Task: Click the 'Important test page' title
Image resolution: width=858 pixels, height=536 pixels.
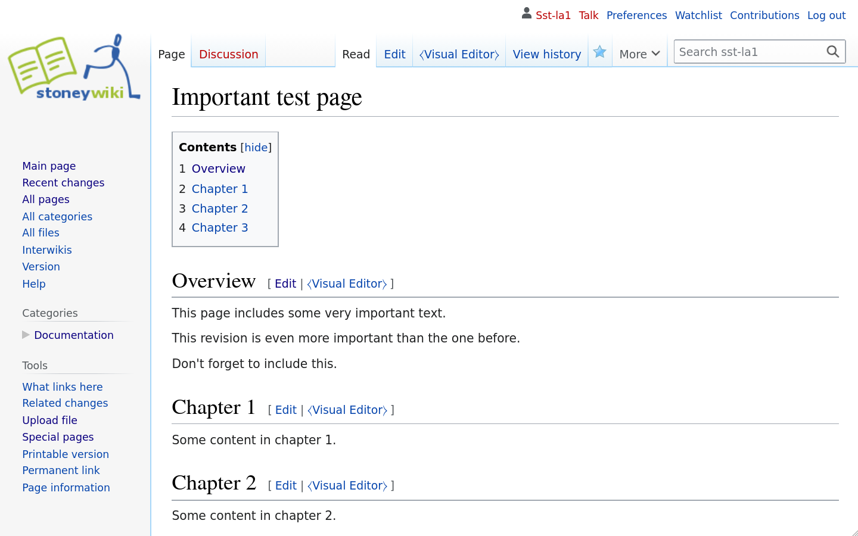Action: coord(267,97)
